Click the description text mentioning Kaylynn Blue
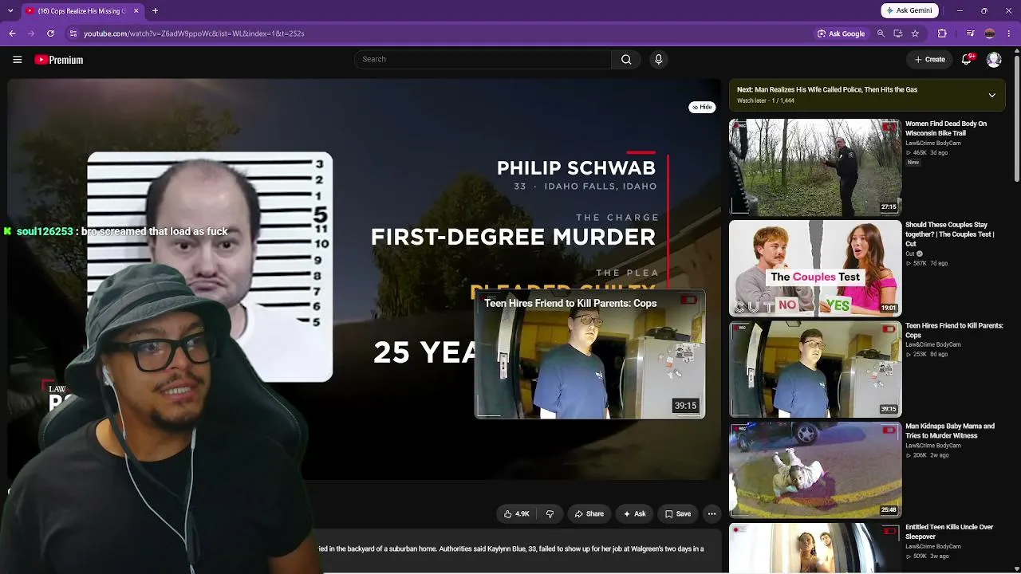 511,548
